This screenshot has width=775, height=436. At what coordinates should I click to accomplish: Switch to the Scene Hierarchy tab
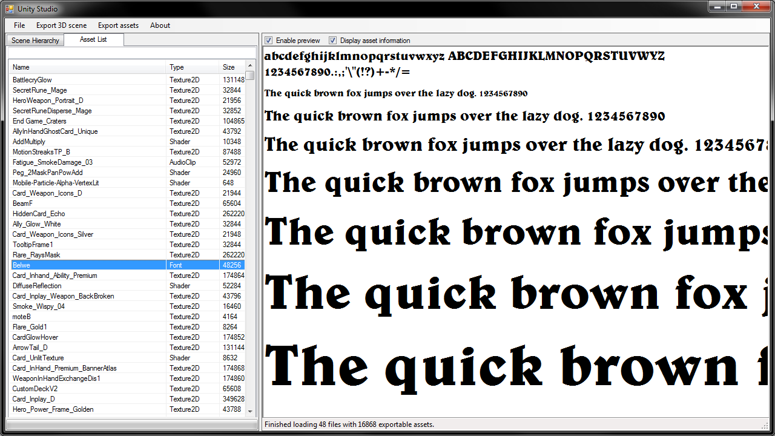tap(35, 40)
